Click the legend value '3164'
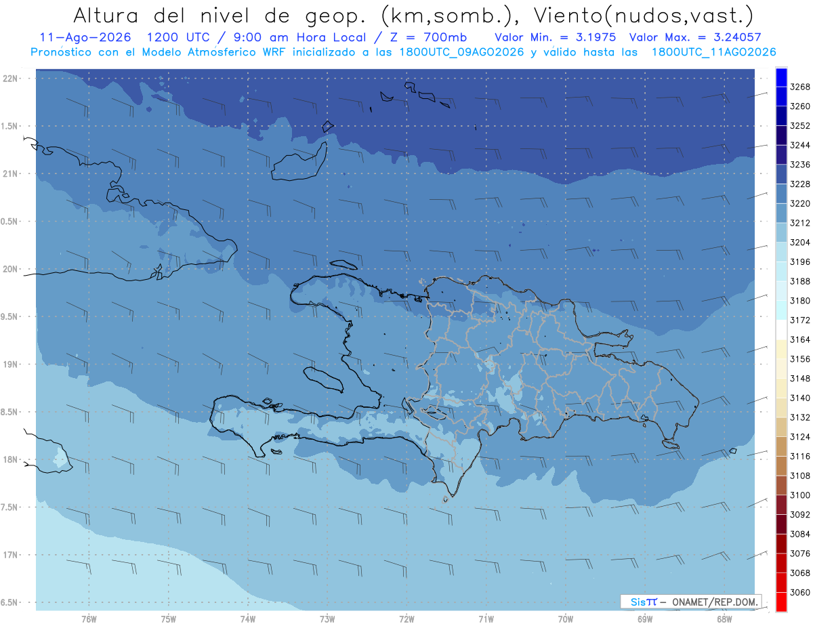The width and height of the screenshot is (813, 628). (x=800, y=339)
